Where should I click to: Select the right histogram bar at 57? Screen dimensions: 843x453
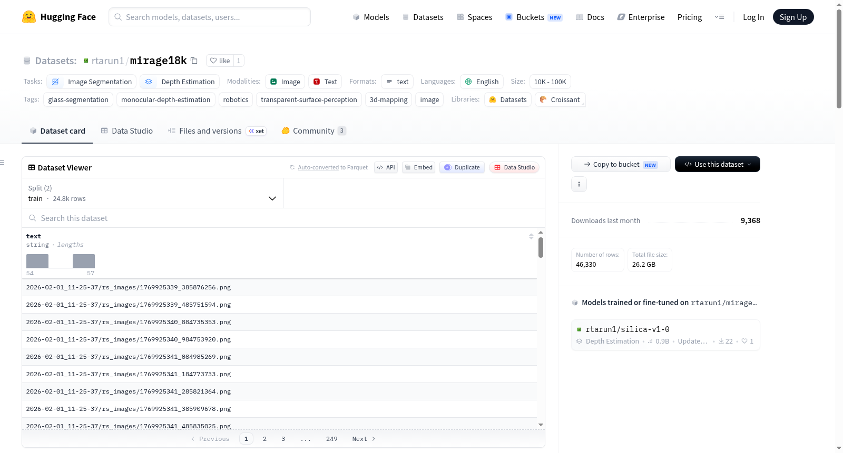click(84, 261)
